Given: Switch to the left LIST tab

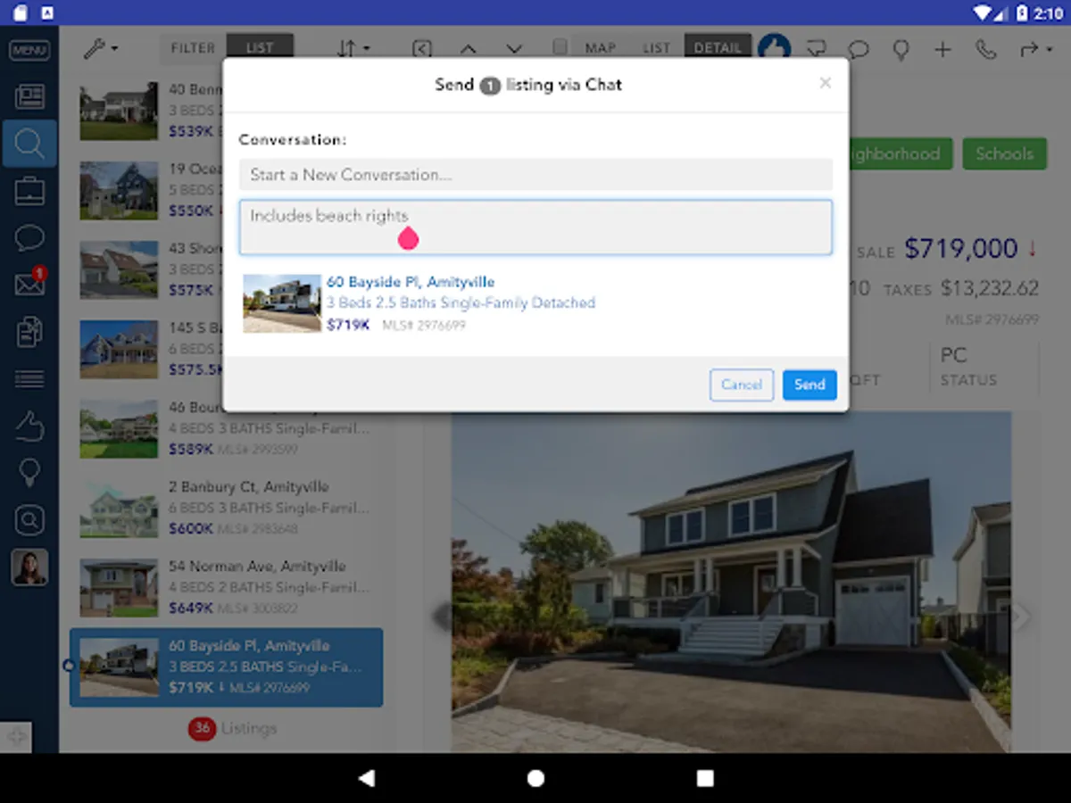Looking at the screenshot, I should tap(260, 48).
